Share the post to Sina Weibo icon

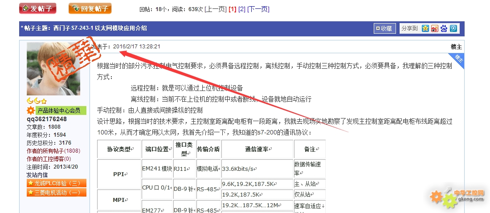pyautogui.click(x=434, y=28)
